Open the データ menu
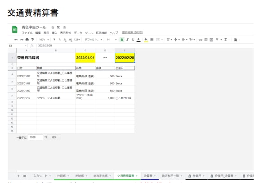 click(x=78, y=33)
